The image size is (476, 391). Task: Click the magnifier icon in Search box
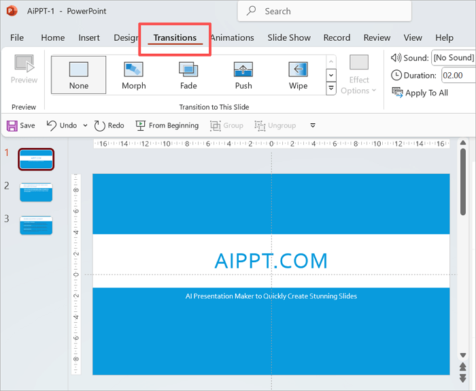[251, 11]
